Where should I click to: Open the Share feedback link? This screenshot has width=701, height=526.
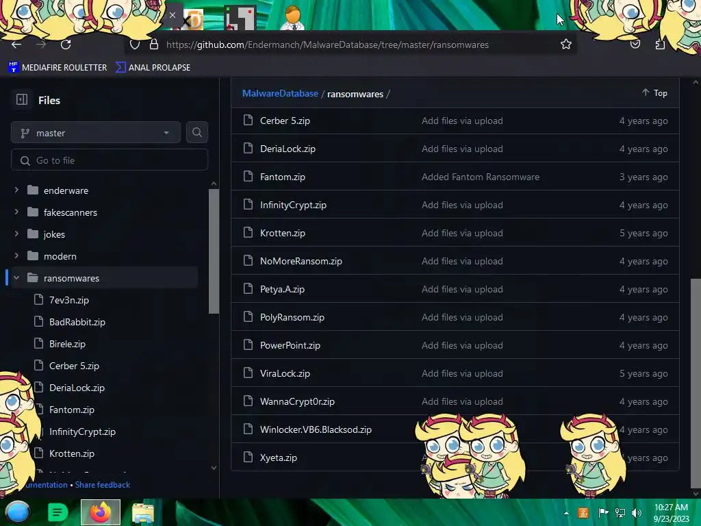click(x=103, y=484)
